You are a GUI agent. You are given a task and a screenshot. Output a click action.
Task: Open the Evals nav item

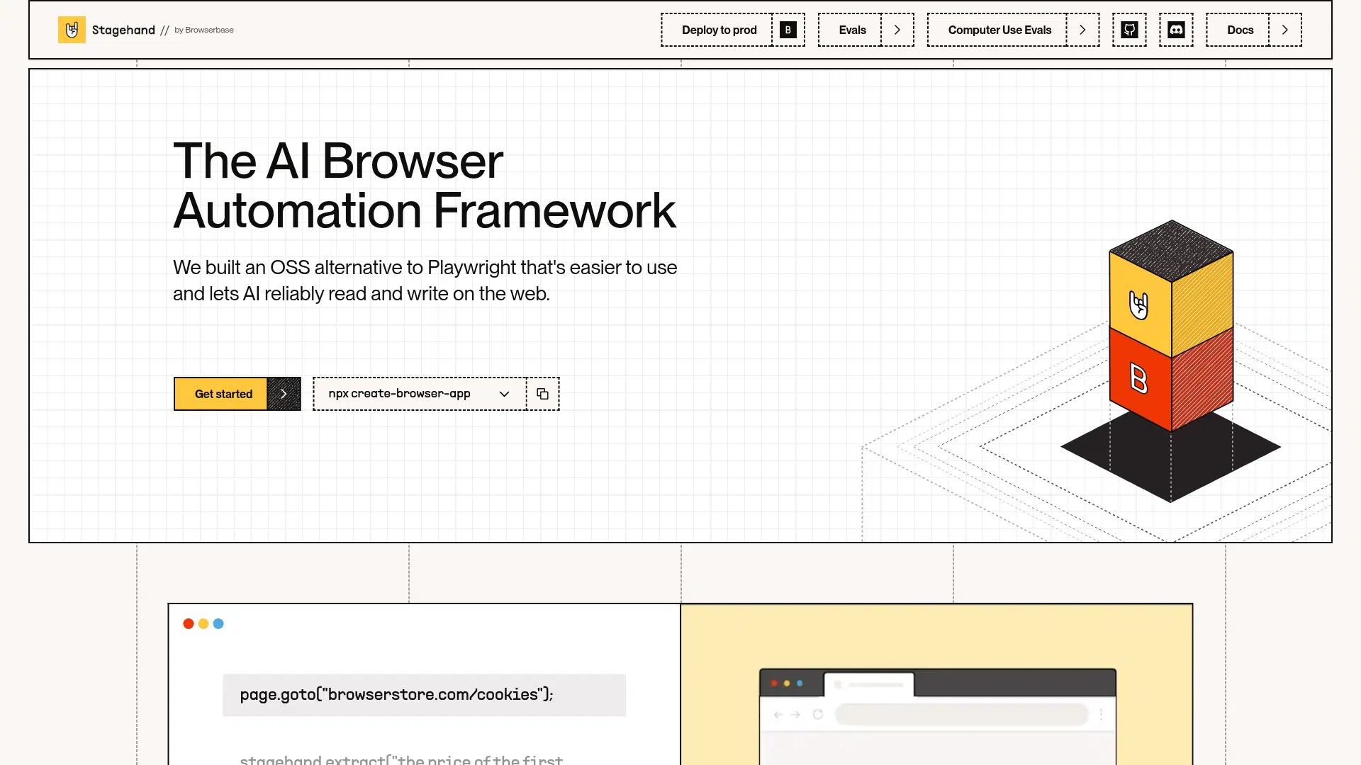click(851, 30)
